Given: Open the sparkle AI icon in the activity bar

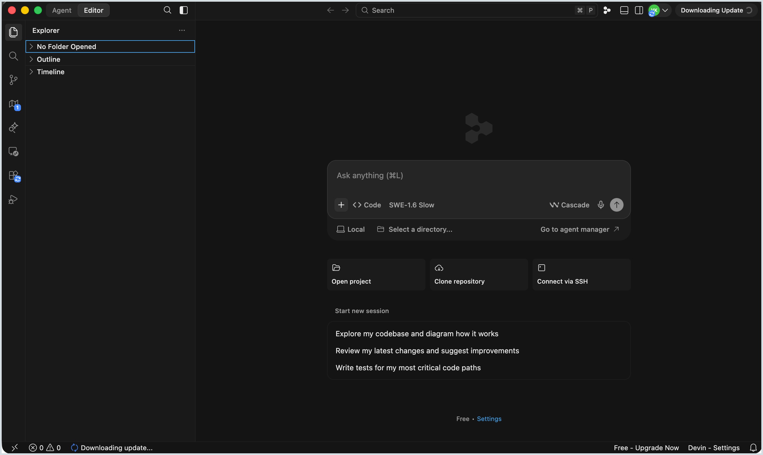Looking at the screenshot, I should [13, 127].
